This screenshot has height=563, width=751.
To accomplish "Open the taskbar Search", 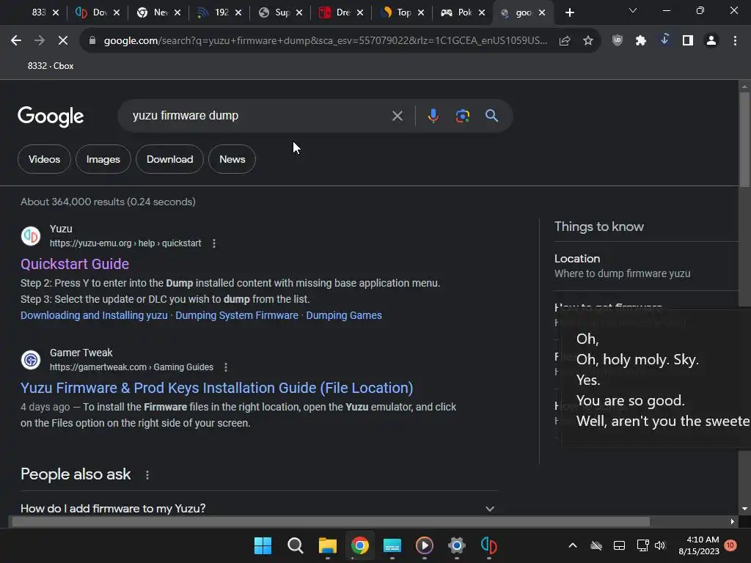I will coord(295,545).
